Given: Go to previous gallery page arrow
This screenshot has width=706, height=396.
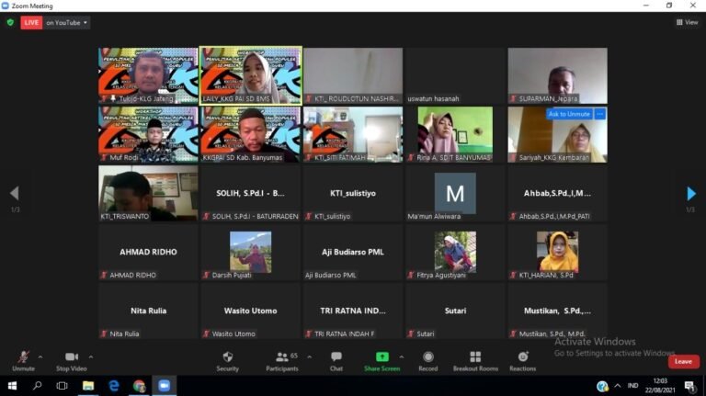Looking at the screenshot, I should (x=15, y=194).
